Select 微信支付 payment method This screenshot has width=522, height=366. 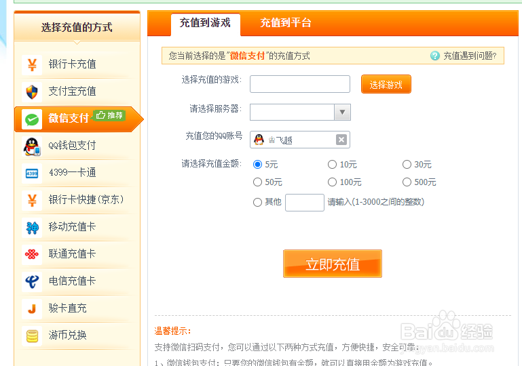pos(79,119)
